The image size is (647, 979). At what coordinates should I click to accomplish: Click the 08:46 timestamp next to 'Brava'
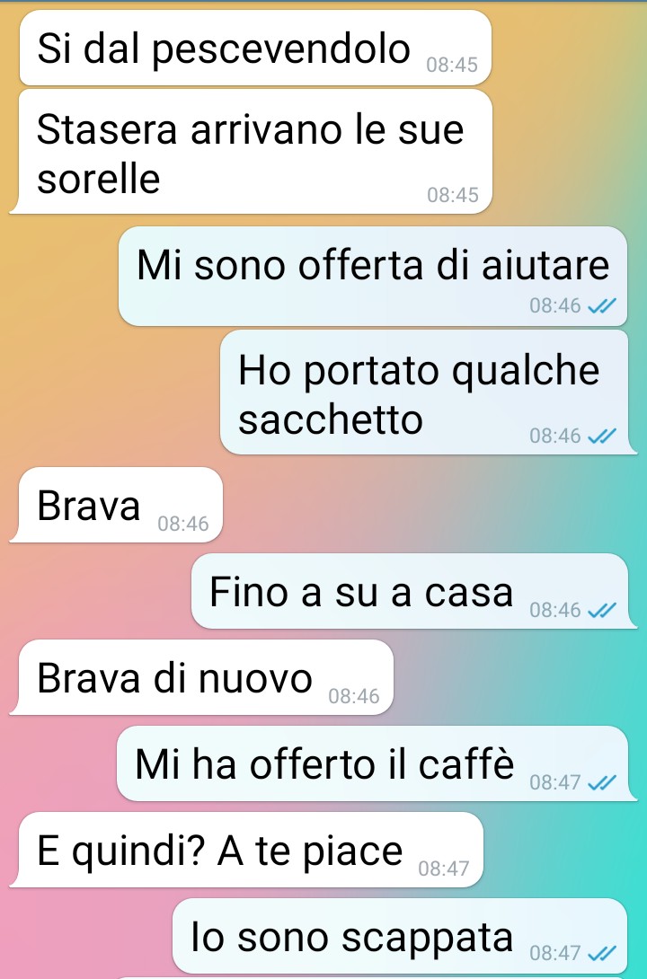coord(183,524)
